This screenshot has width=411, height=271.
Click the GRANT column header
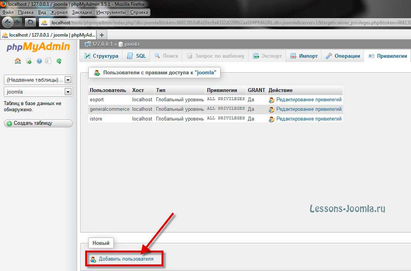[x=256, y=90]
